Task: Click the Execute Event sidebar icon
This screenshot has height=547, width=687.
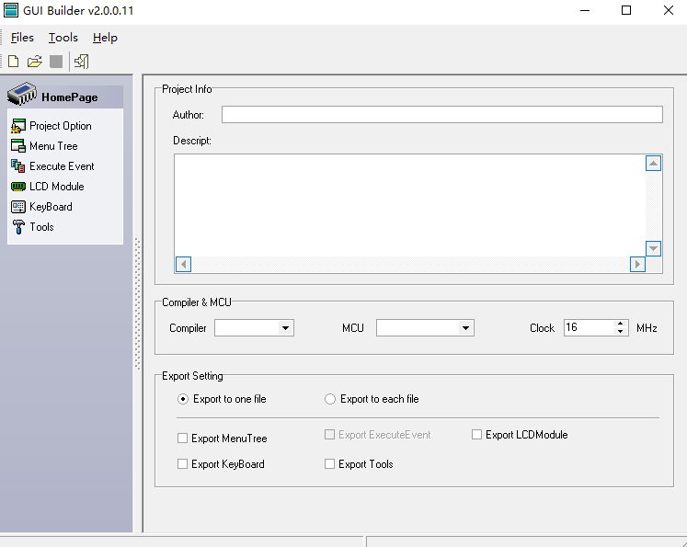Action: coord(18,166)
